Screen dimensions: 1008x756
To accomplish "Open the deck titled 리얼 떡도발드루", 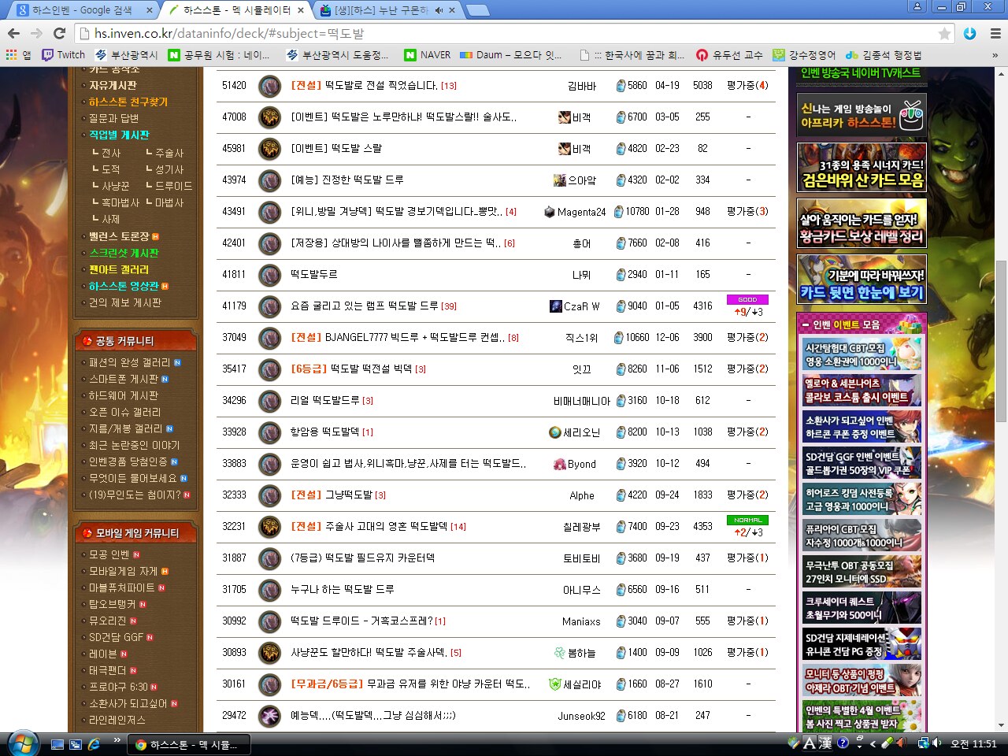I will (324, 400).
